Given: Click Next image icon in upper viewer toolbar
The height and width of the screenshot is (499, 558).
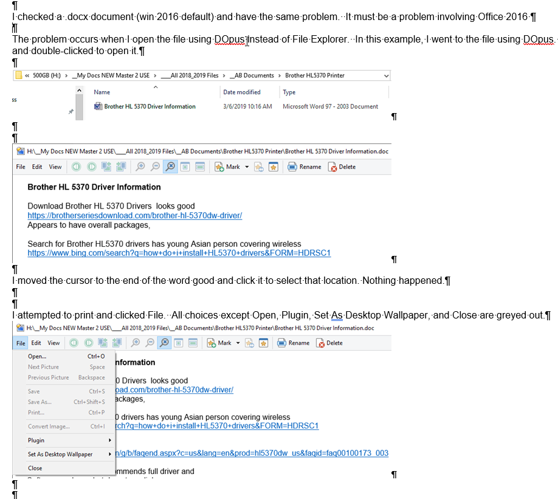Looking at the screenshot, I should pos(91,167).
